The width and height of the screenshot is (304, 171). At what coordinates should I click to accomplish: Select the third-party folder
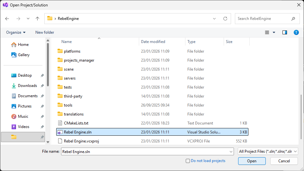pos(152,96)
